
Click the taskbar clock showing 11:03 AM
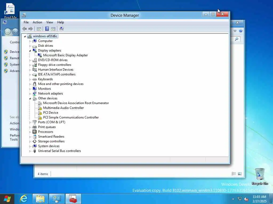pyautogui.click(x=259, y=199)
